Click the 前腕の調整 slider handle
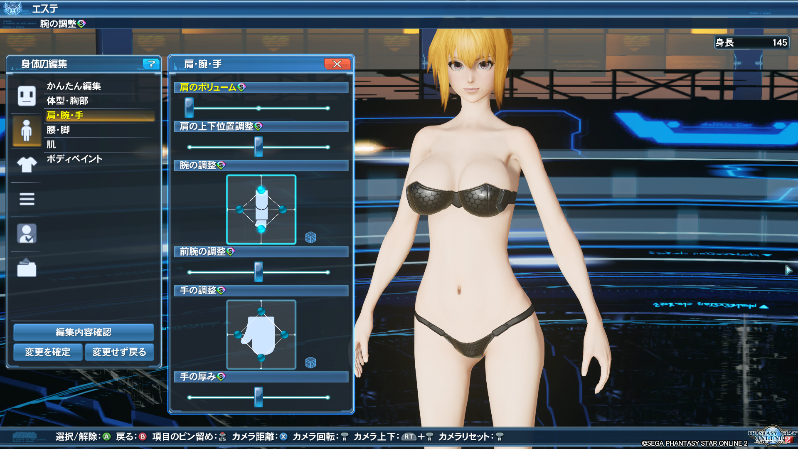This screenshot has height=449, width=798. tap(259, 272)
